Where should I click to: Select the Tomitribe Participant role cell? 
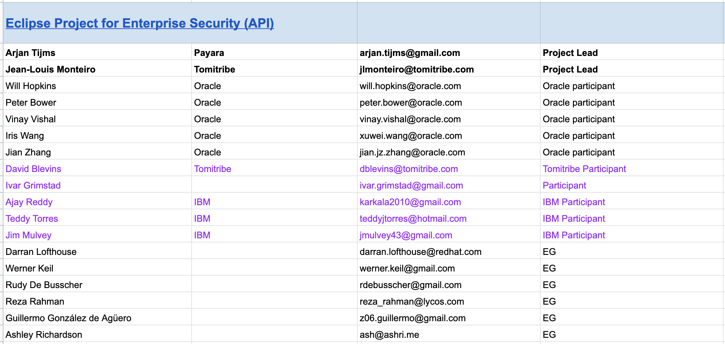tap(584, 169)
